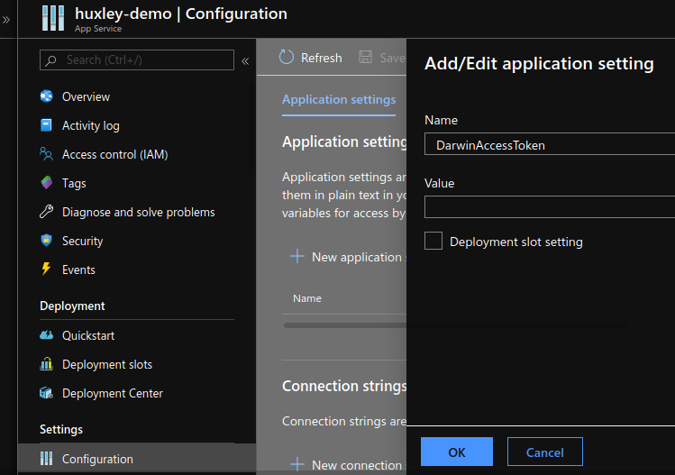Click the plus icon for New application setting
The height and width of the screenshot is (475, 675).
[297, 256]
